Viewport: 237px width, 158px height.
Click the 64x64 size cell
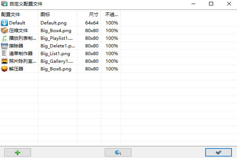92,23
